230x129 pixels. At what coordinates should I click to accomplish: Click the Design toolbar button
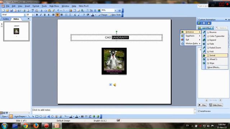click(103, 15)
